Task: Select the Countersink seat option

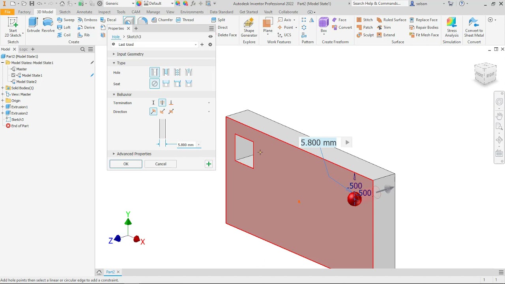Action: (x=189, y=84)
